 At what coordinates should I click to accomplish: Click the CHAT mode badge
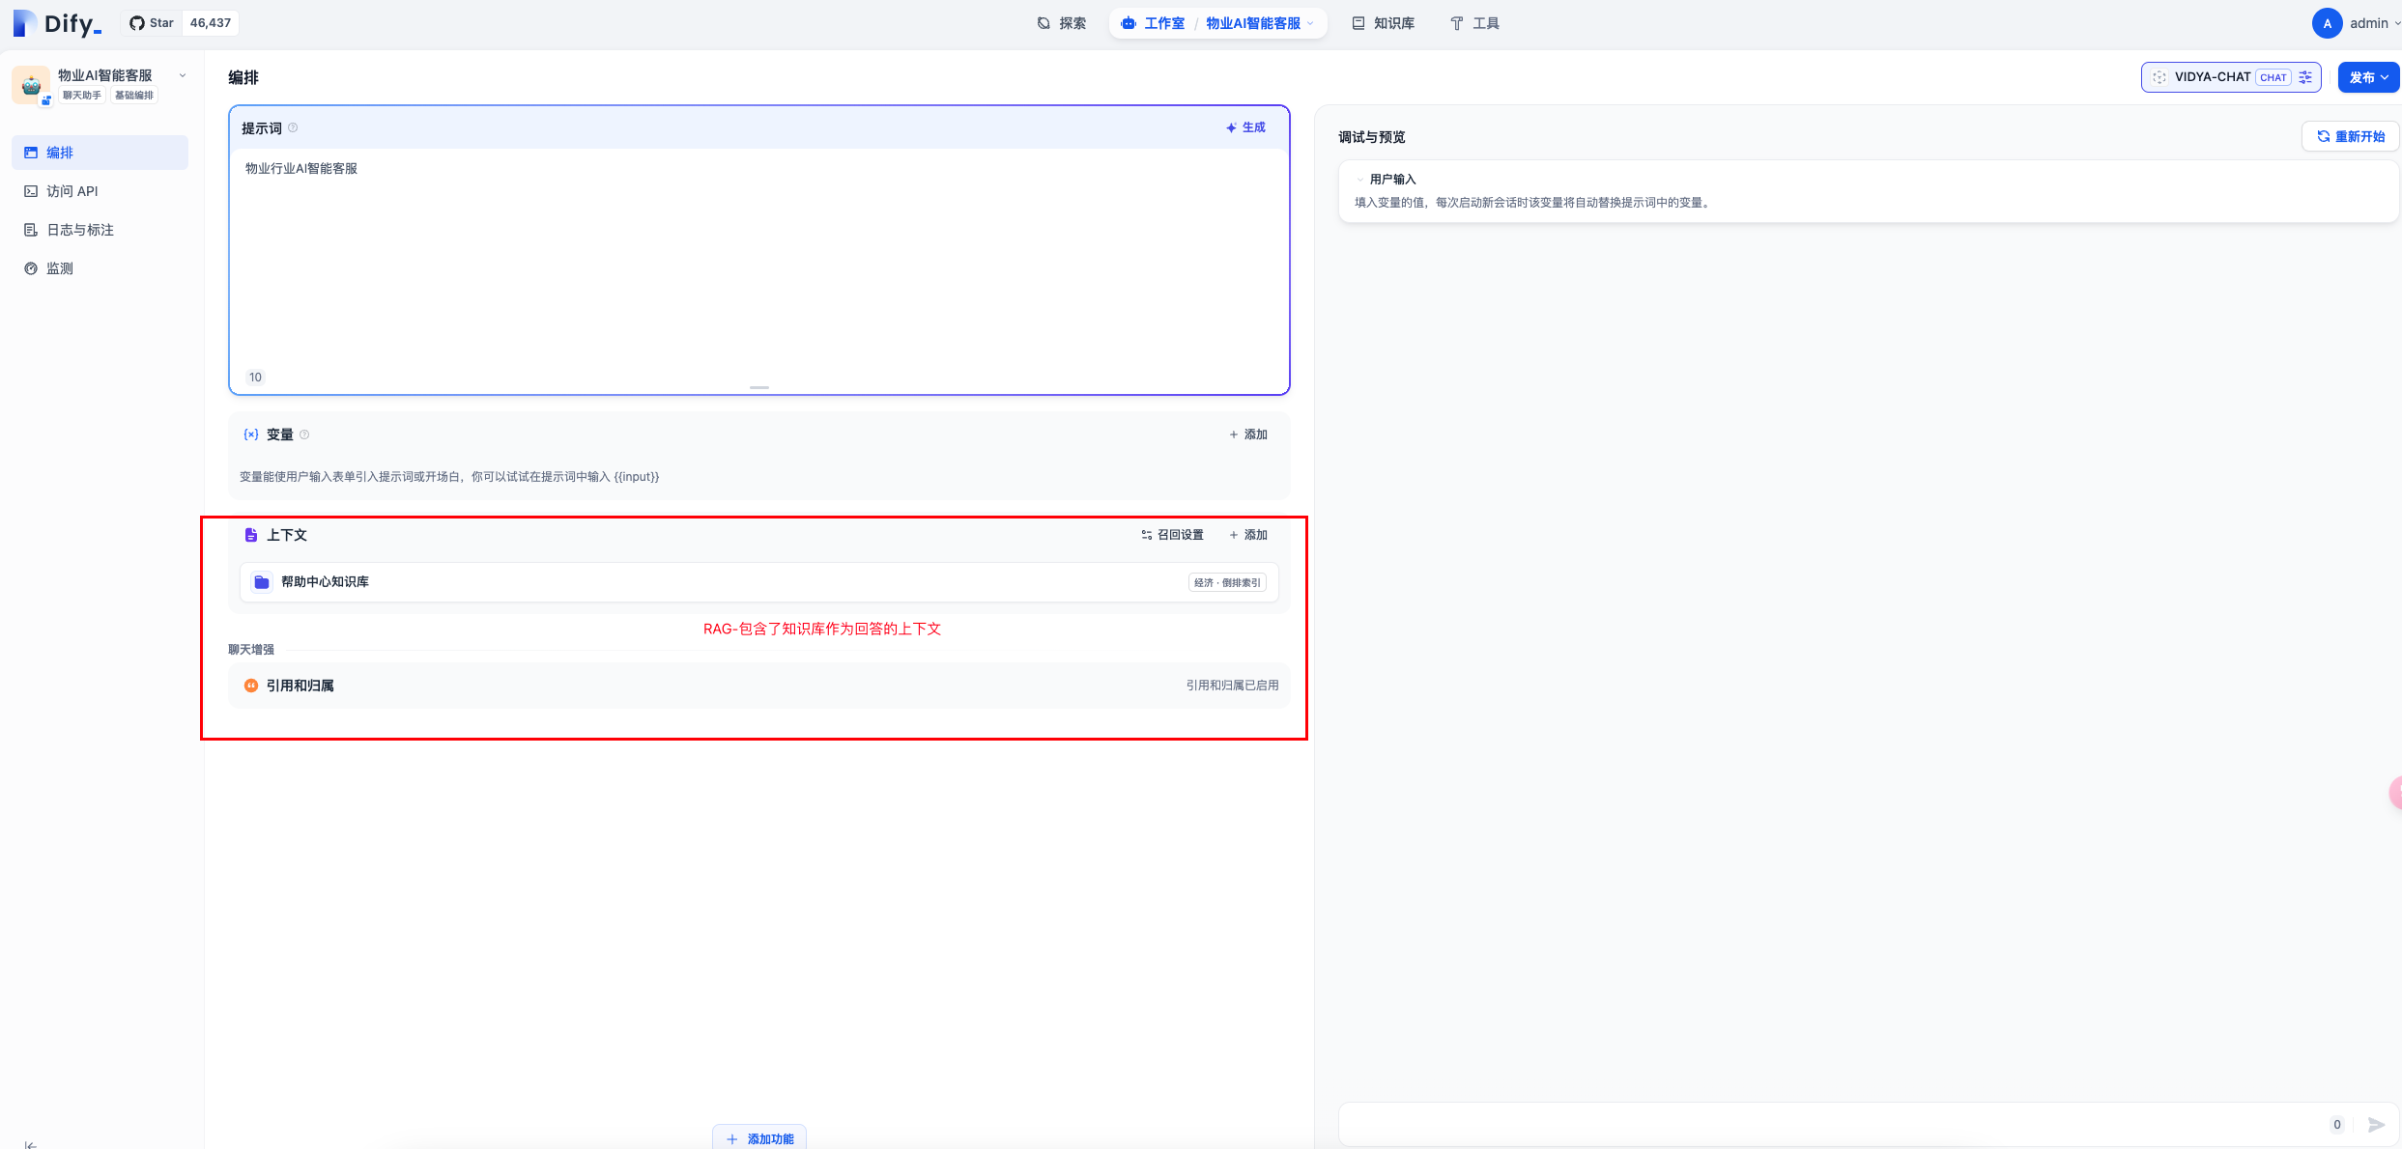[x=2273, y=77]
